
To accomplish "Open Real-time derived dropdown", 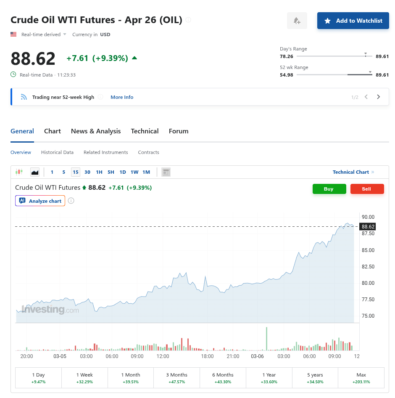I will point(44,34).
